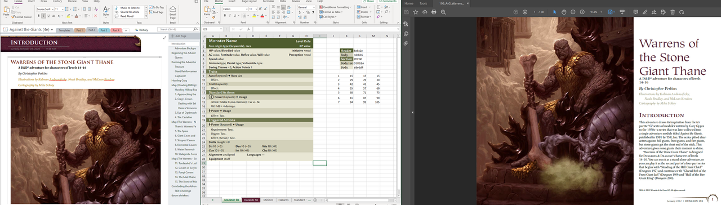Switch to Minions sheet tab

click(268, 200)
